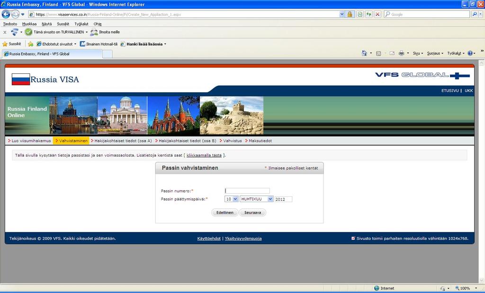Open the Näytä menu
Image resolution: width=485 pixels, height=293 pixels.
pos(47,24)
